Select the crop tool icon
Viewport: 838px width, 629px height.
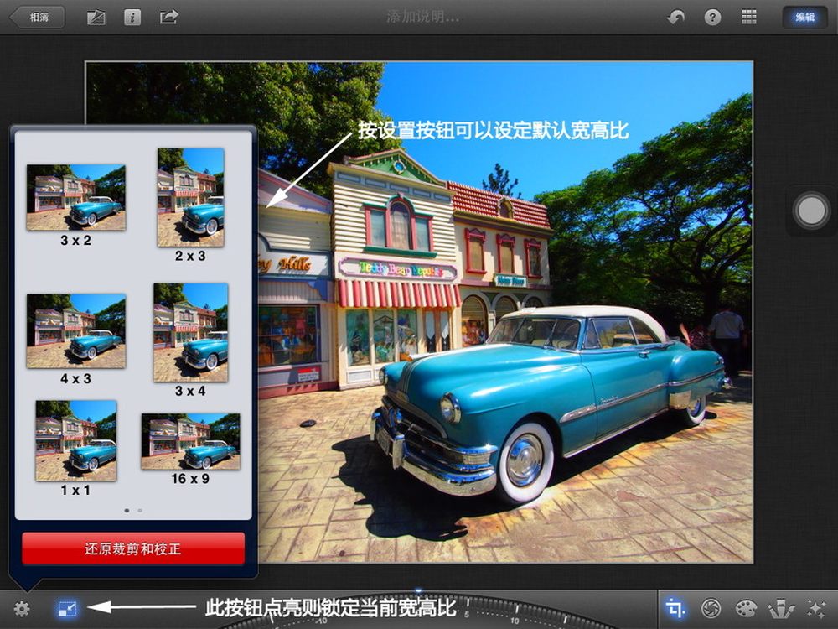pos(675,609)
